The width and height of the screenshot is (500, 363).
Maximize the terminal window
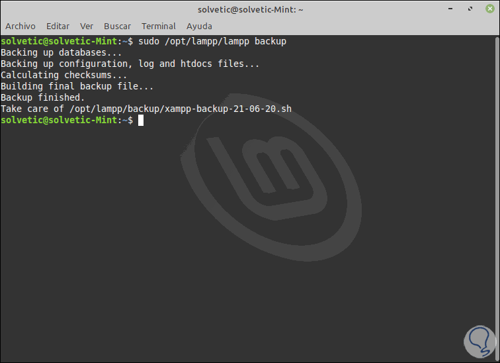coord(470,9)
